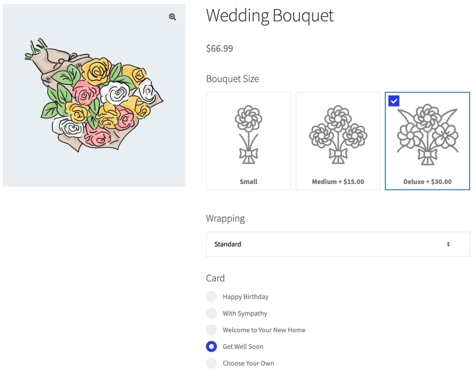Open the wedding bouquet product image
476x379 pixels.
pyautogui.click(x=94, y=95)
